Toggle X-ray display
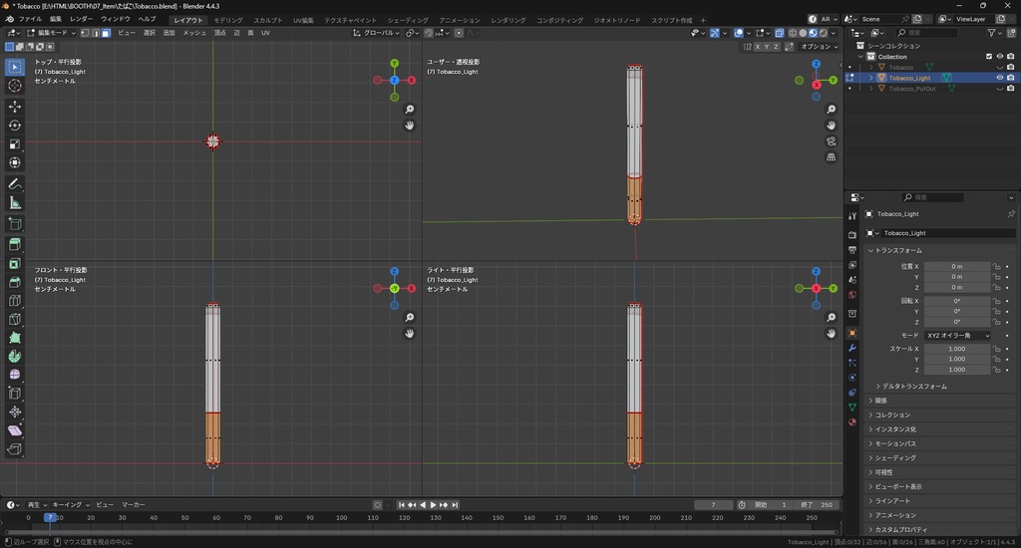Image resolution: width=1021 pixels, height=548 pixels. 779,33
